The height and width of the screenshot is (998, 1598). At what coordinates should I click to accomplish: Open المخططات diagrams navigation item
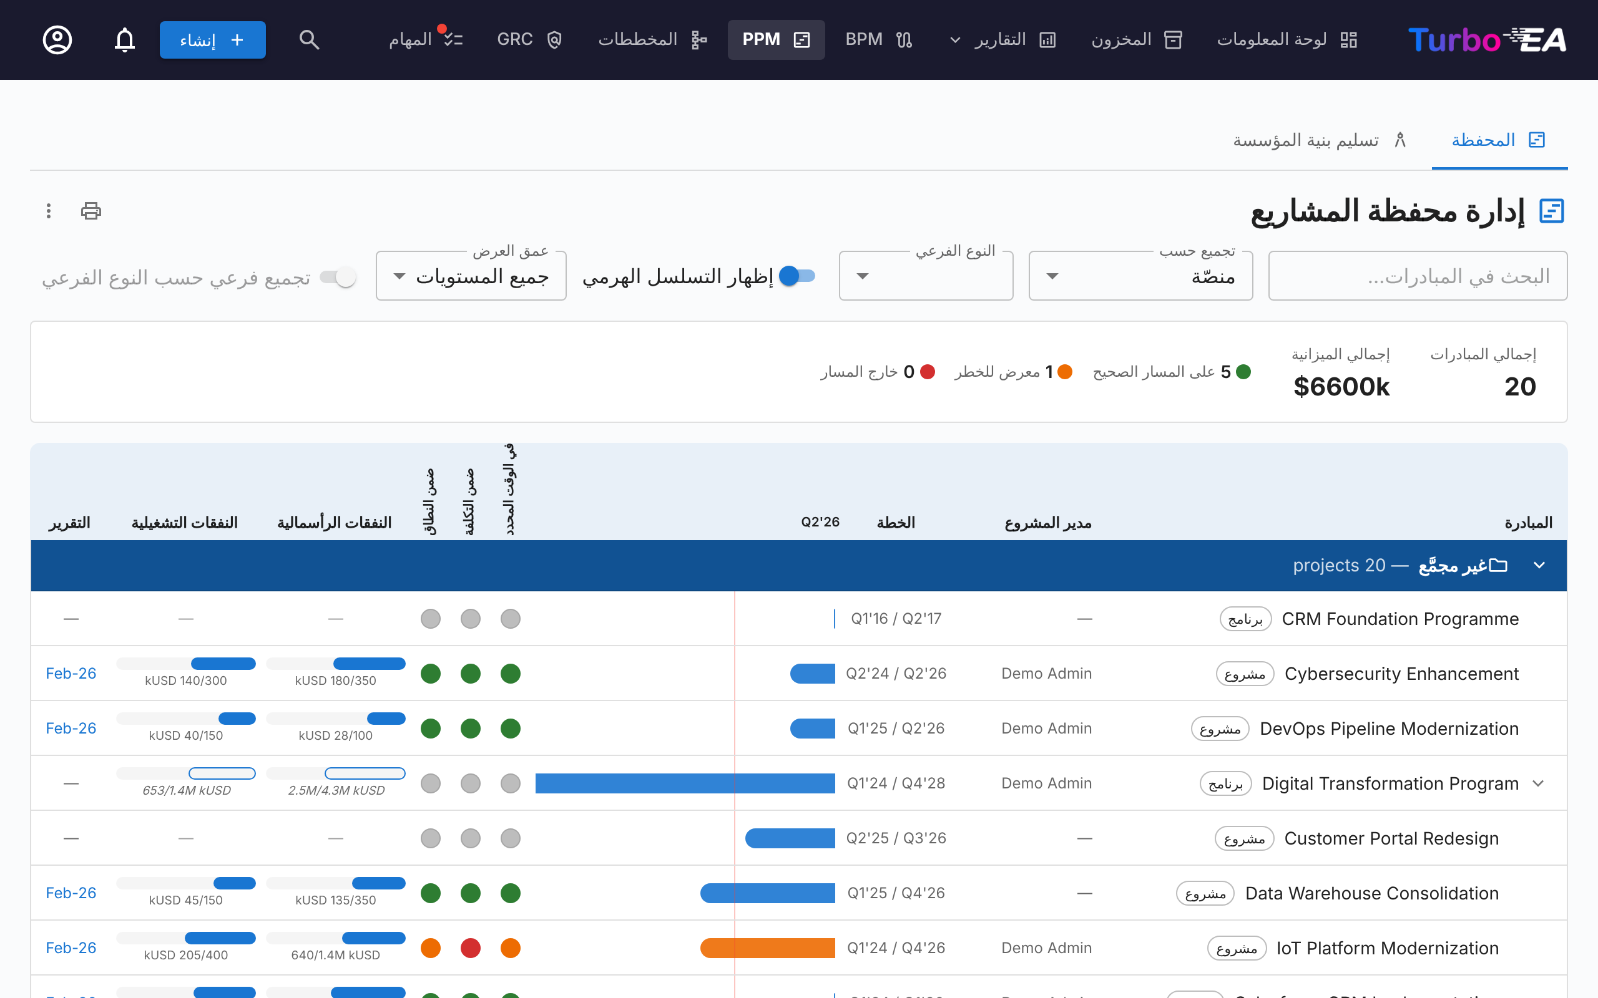point(652,39)
